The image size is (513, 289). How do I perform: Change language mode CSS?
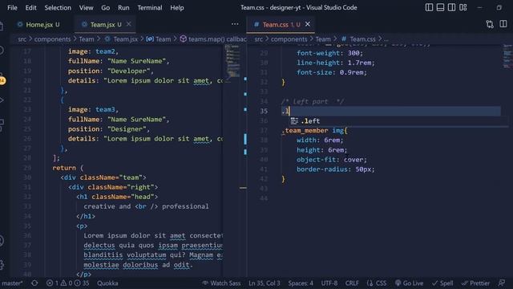[x=377, y=283]
